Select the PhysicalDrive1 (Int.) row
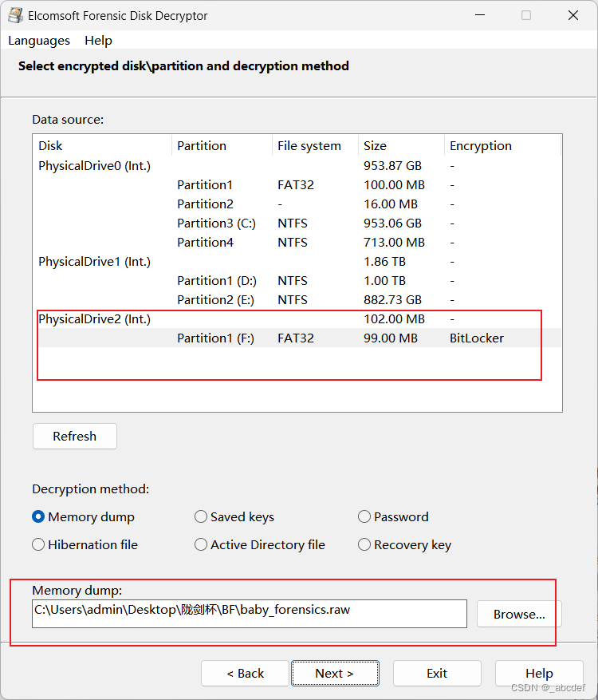 297,262
